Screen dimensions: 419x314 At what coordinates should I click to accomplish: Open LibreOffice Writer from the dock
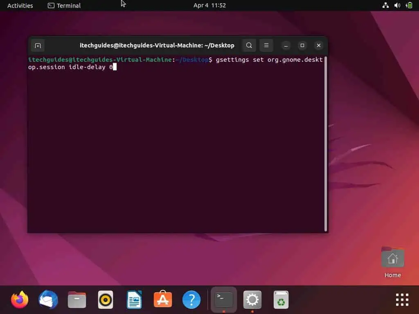(134, 299)
